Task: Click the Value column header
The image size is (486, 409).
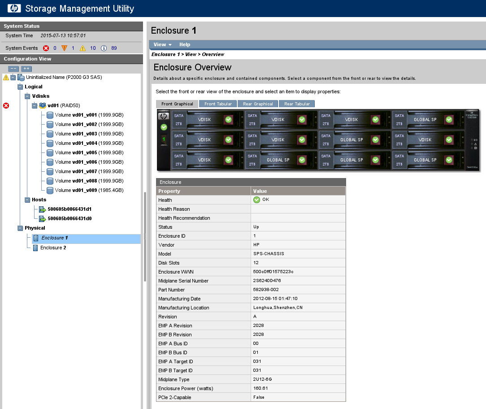Action: pos(298,191)
